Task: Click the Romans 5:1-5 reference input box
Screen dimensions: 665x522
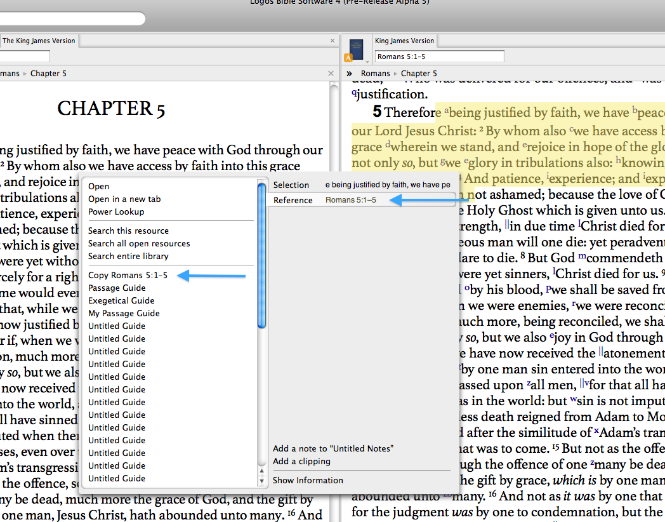Action: (439, 57)
